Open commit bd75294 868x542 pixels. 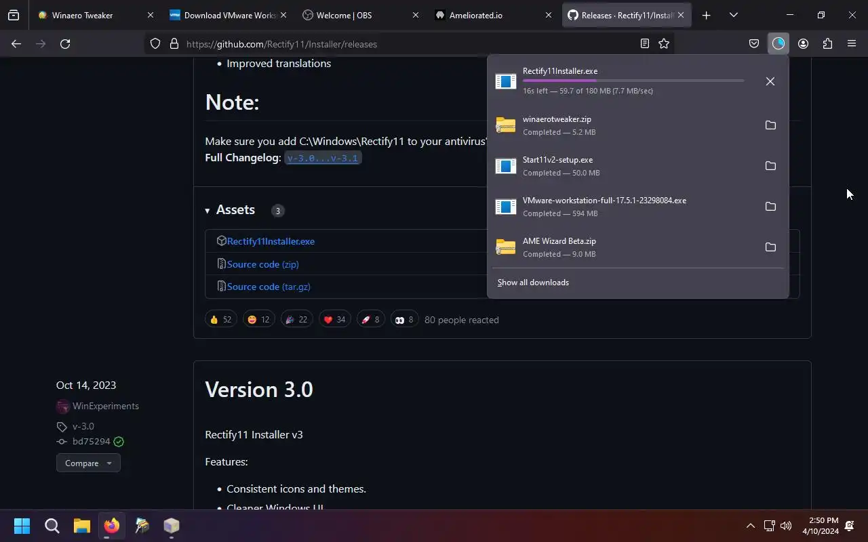91,441
